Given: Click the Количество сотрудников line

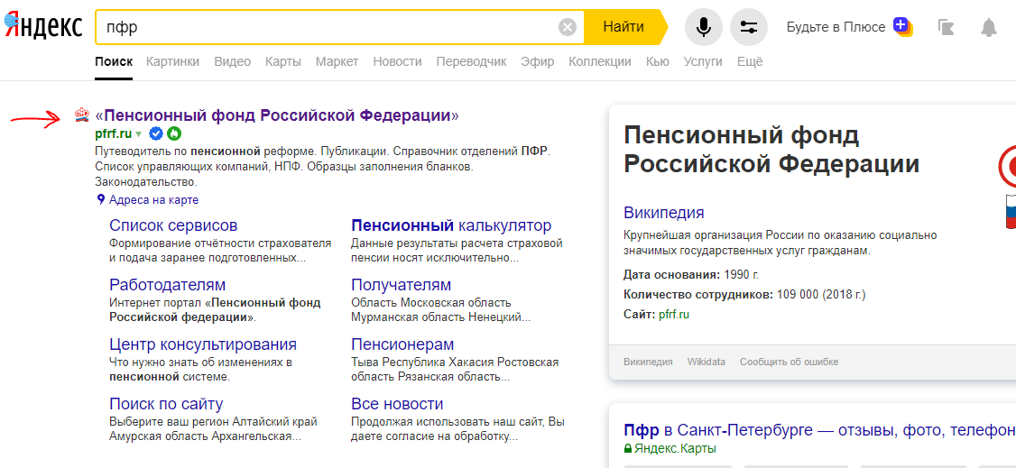Looking at the screenshot, I should pyautogui.click(x=744, y=295).
